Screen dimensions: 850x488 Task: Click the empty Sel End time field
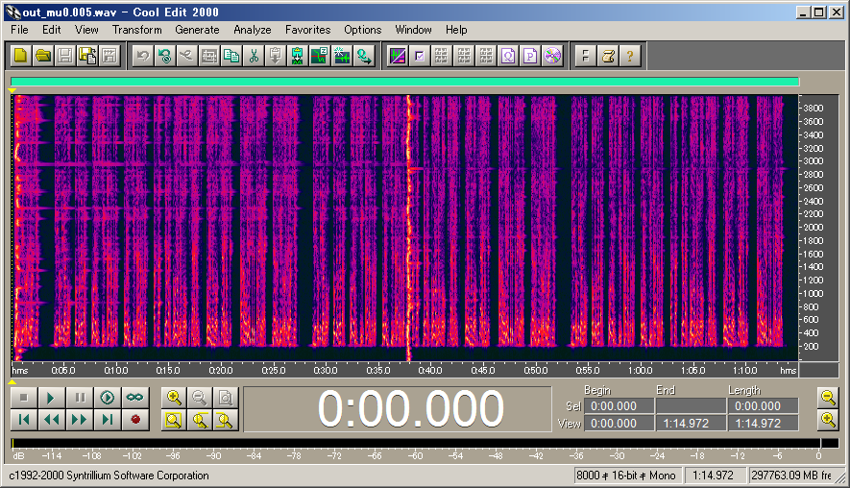coord(691,406)
